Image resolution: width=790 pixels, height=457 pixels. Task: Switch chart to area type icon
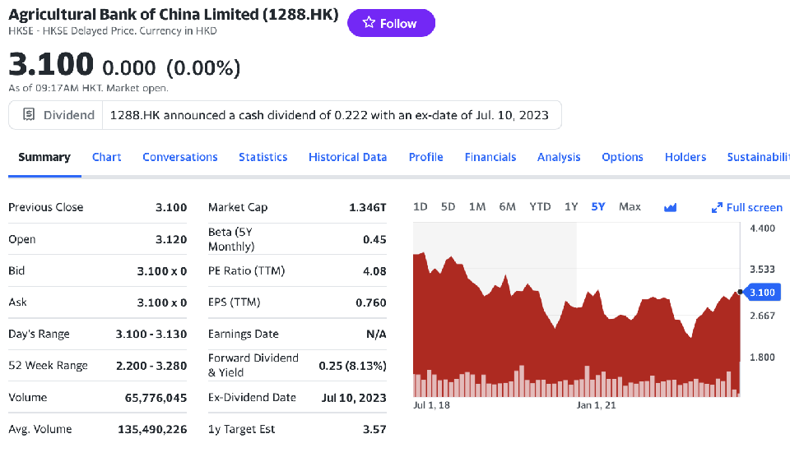pos(670,207)
